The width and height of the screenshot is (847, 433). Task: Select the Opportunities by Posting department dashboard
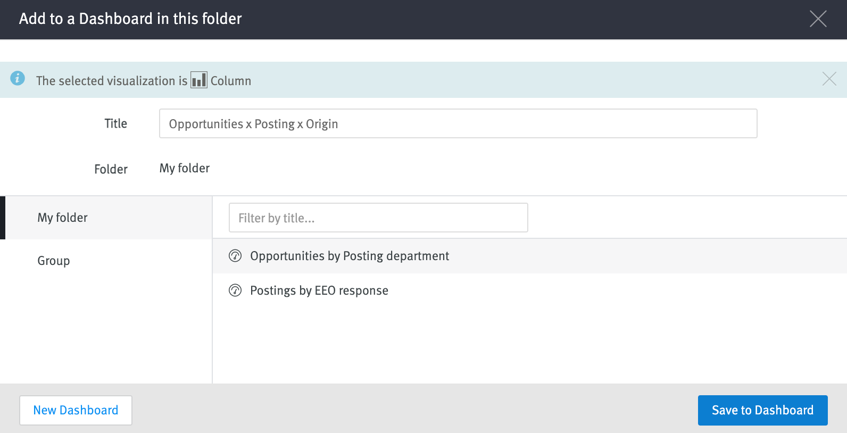coord(350,256)
